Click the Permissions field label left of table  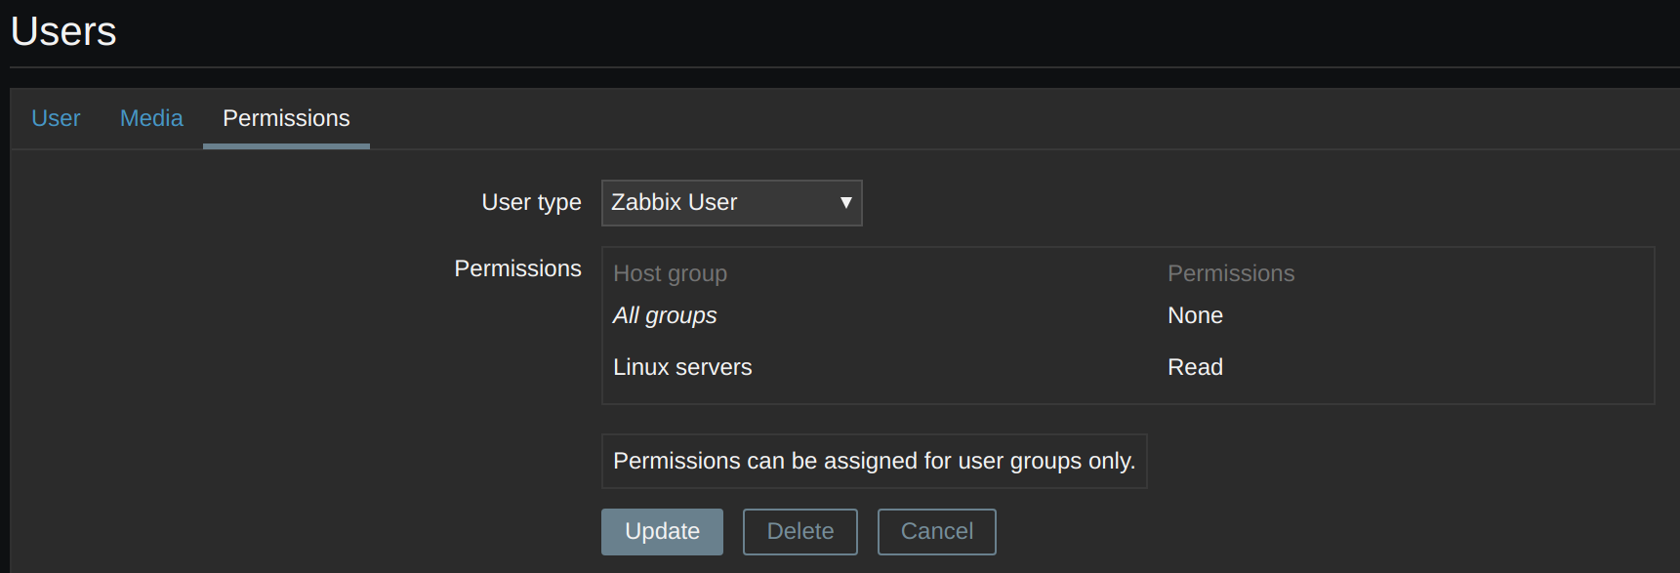click(x=517, y=268)
